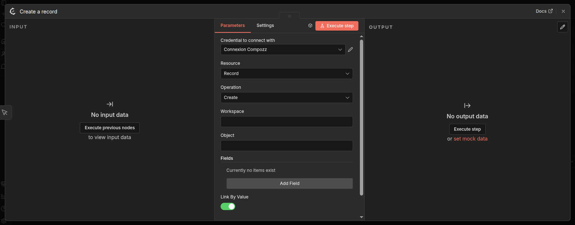Click the drag handle at panel top
575x225 pixels.
pyautogui.click(x=290, y=16)
